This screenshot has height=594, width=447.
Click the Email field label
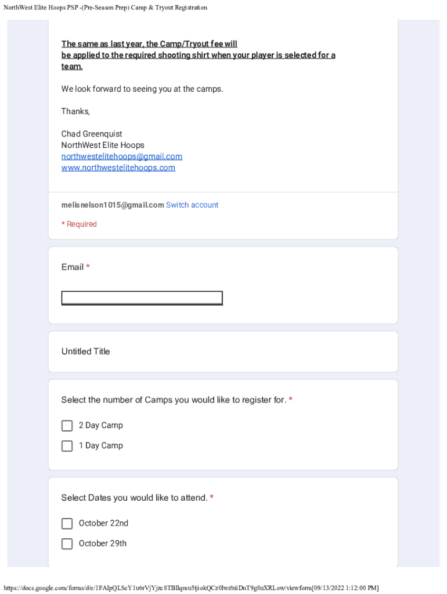click(73, 267)
